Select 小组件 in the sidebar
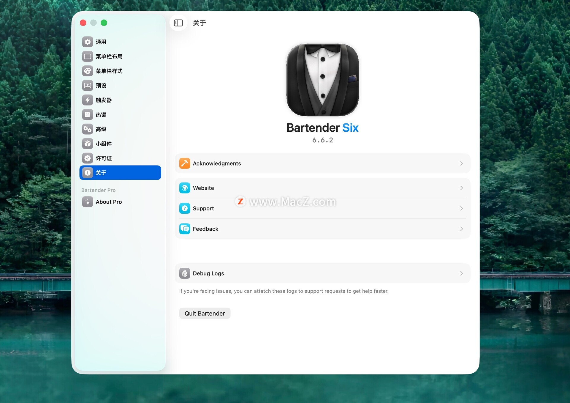The height and width of the screenshot is (403, 570). 120,144
